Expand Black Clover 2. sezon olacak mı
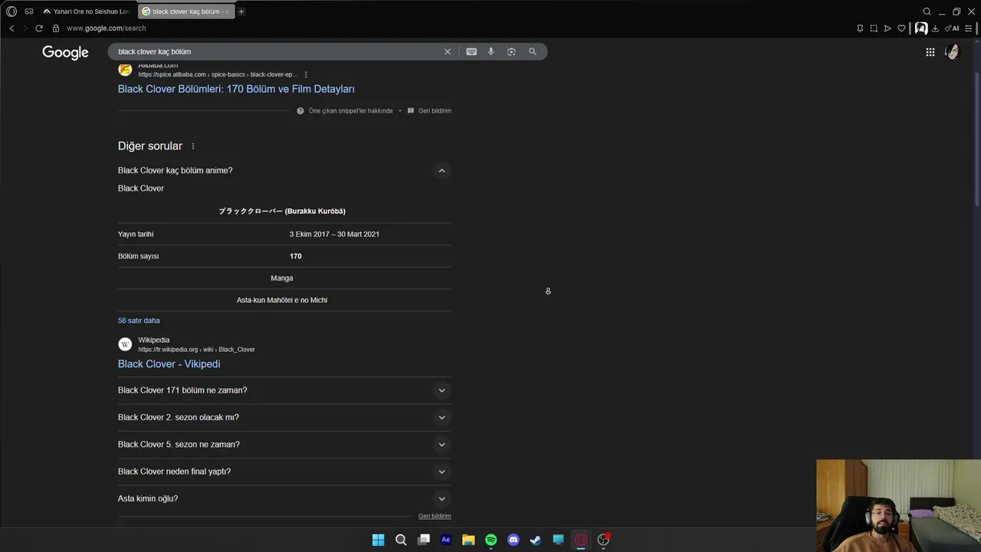 284,417
